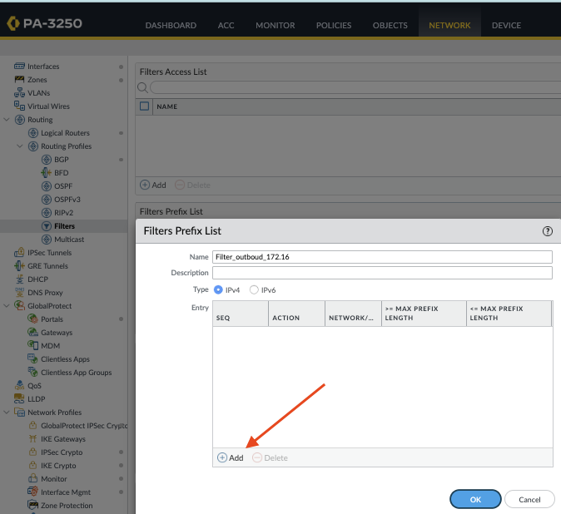561x514 pixels.
Task: Open the Zones item icon in sidebar
Action: 20,80
